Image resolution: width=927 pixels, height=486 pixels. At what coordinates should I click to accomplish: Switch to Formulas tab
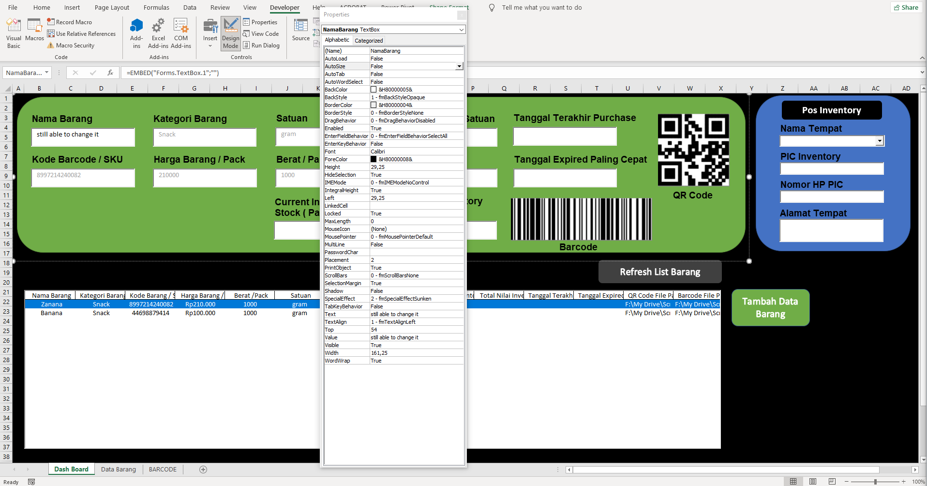pos(156,7)
